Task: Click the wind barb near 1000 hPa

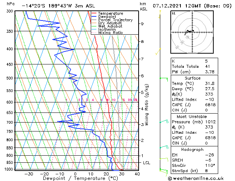Action: [164, 172]
